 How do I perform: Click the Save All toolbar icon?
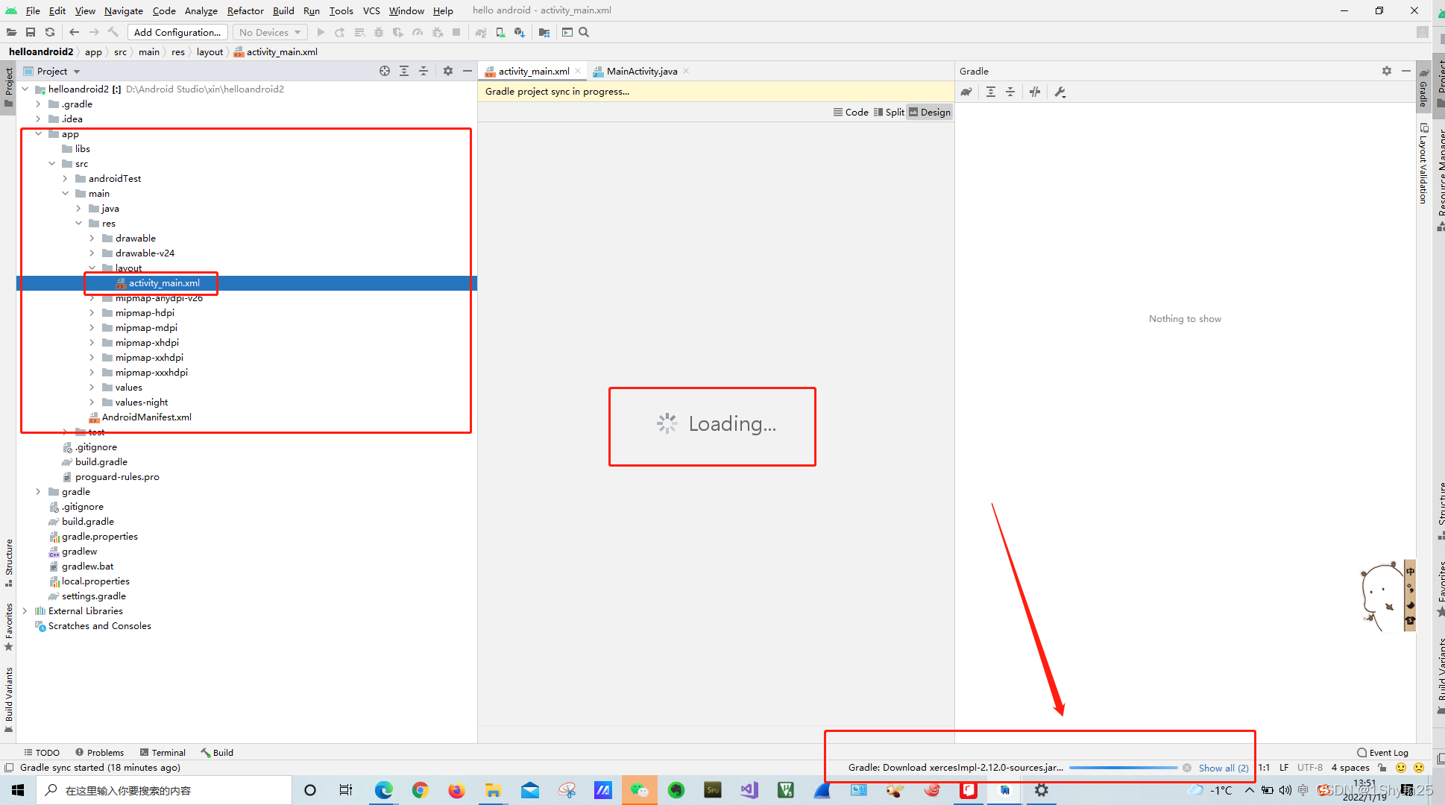(x=31, y=32)
